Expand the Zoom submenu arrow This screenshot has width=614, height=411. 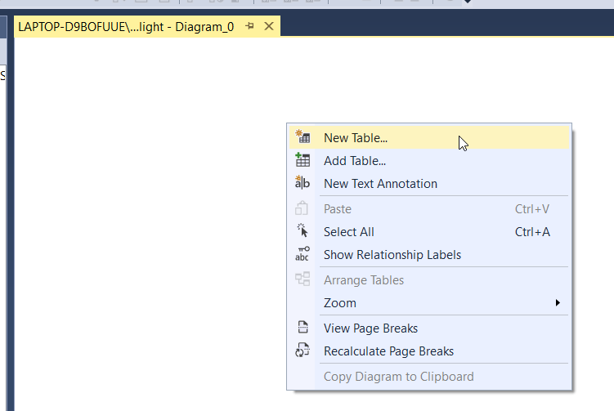pos(558,303)
